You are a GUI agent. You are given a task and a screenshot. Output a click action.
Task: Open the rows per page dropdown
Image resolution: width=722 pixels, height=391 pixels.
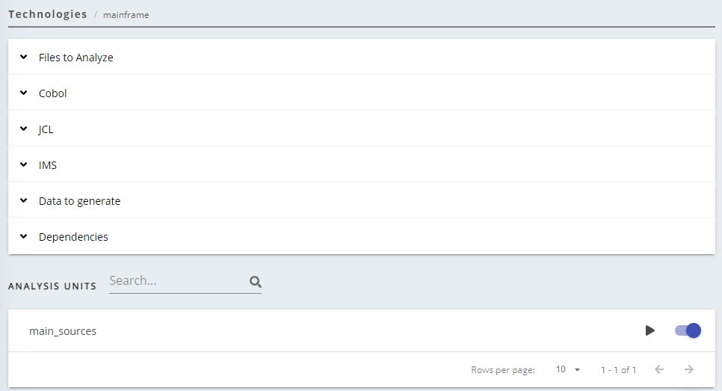point(569,369)
